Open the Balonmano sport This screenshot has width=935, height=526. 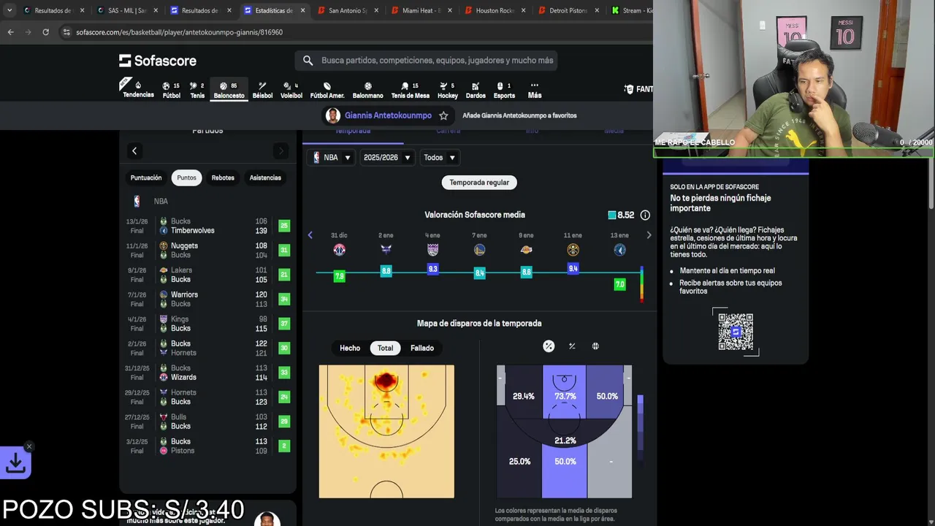pyautogui.click(x=367, y=90)
